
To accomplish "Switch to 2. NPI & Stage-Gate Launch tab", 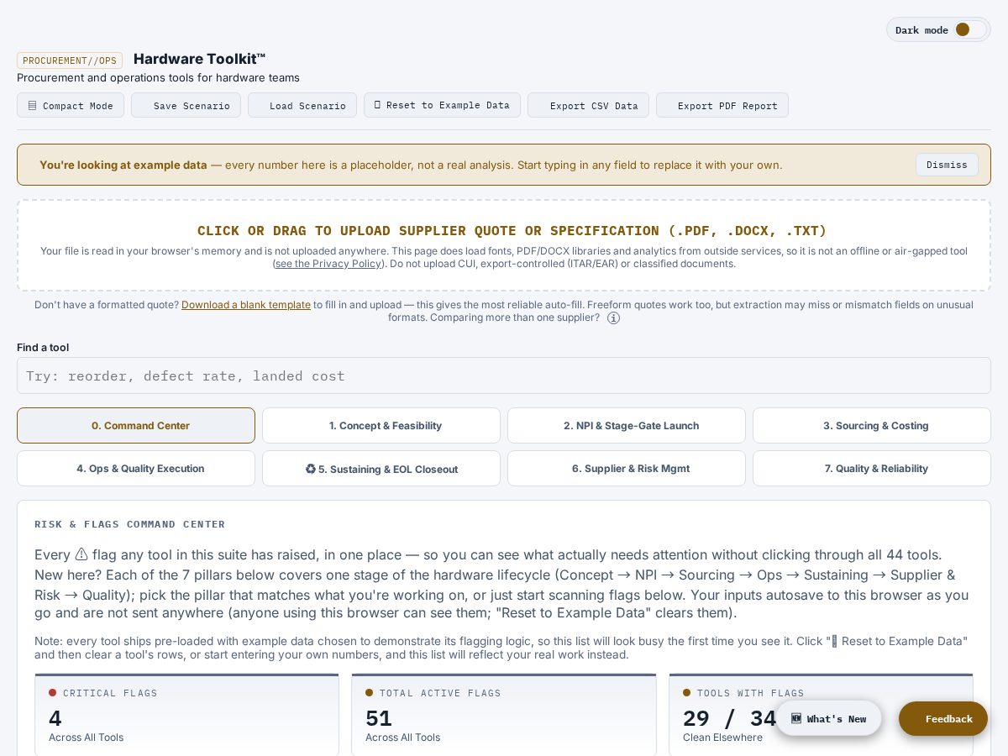I will point(627,426).
